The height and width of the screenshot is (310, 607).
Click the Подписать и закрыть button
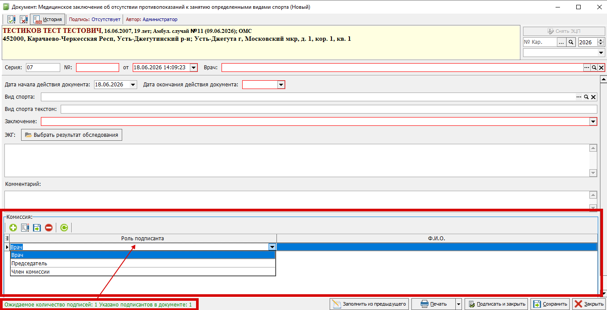(x=496, y=304)
